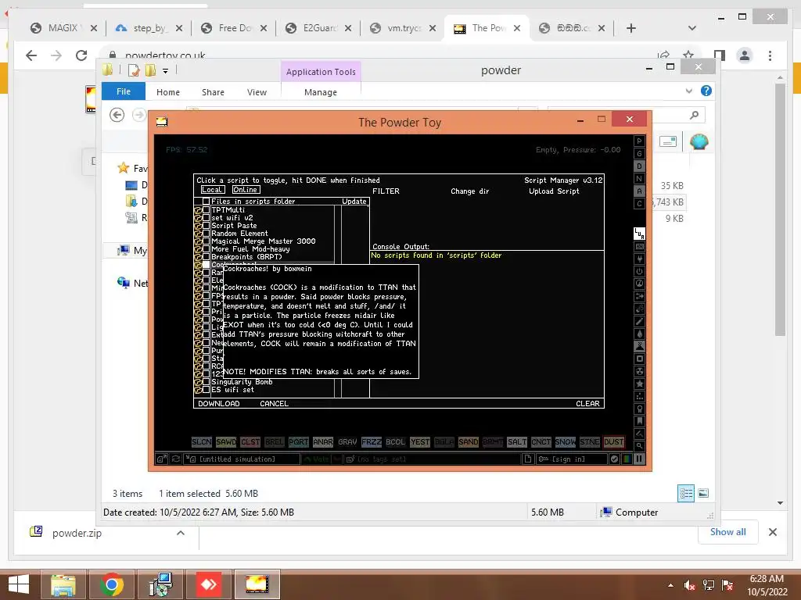Show hidden system tray icons arrow

670,585
